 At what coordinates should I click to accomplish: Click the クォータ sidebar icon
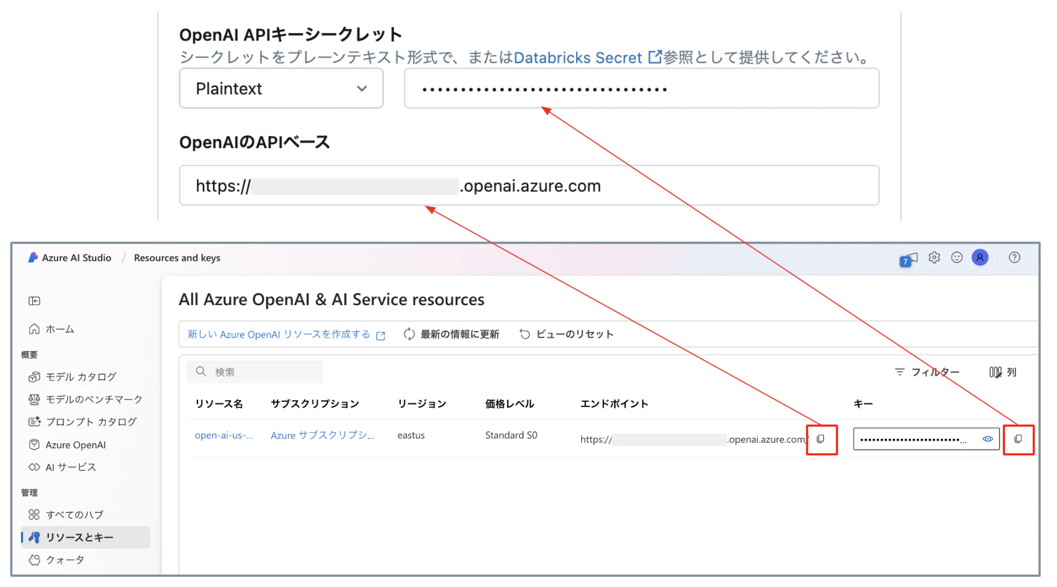(34, 560)
